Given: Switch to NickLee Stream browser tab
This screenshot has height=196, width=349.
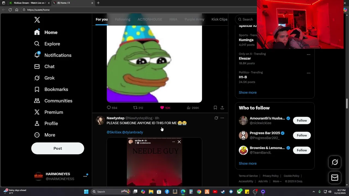Looking at the screenshot, I should [x=29, y=3].
